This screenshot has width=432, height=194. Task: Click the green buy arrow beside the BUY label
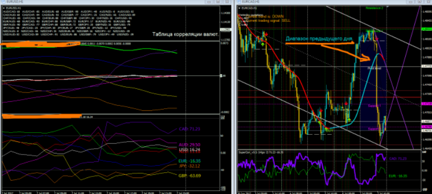click(325, 128)
